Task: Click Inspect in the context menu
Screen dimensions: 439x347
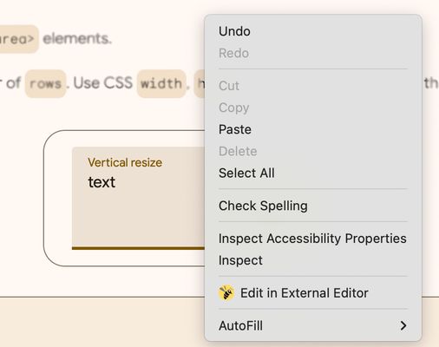Action: coord(313,260)
